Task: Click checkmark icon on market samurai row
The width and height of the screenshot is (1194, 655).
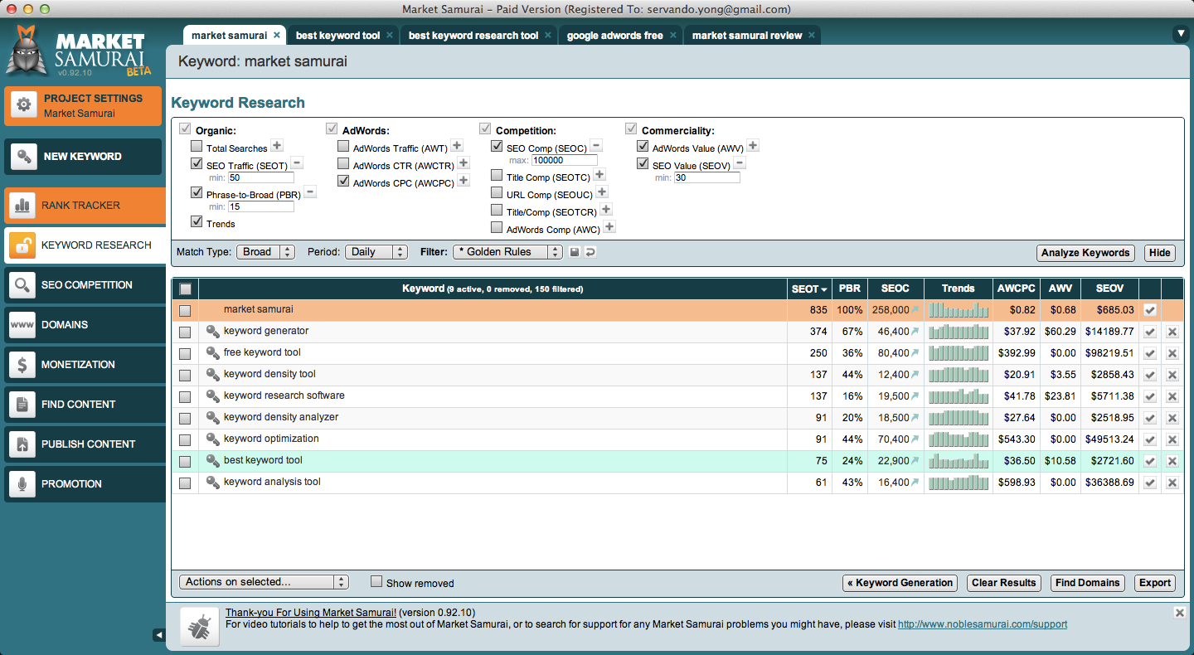Action: (1149, 310)
